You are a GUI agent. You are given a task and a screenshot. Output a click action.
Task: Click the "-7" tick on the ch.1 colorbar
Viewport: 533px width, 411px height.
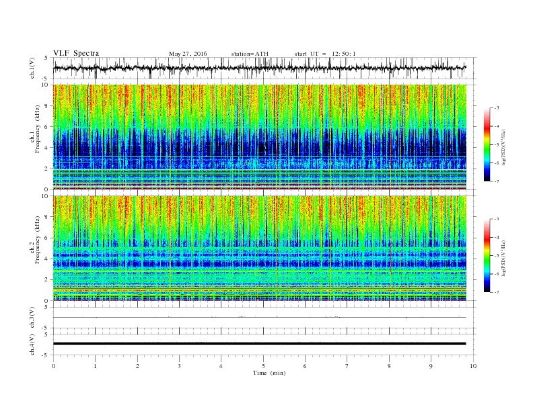pos(496,181)
